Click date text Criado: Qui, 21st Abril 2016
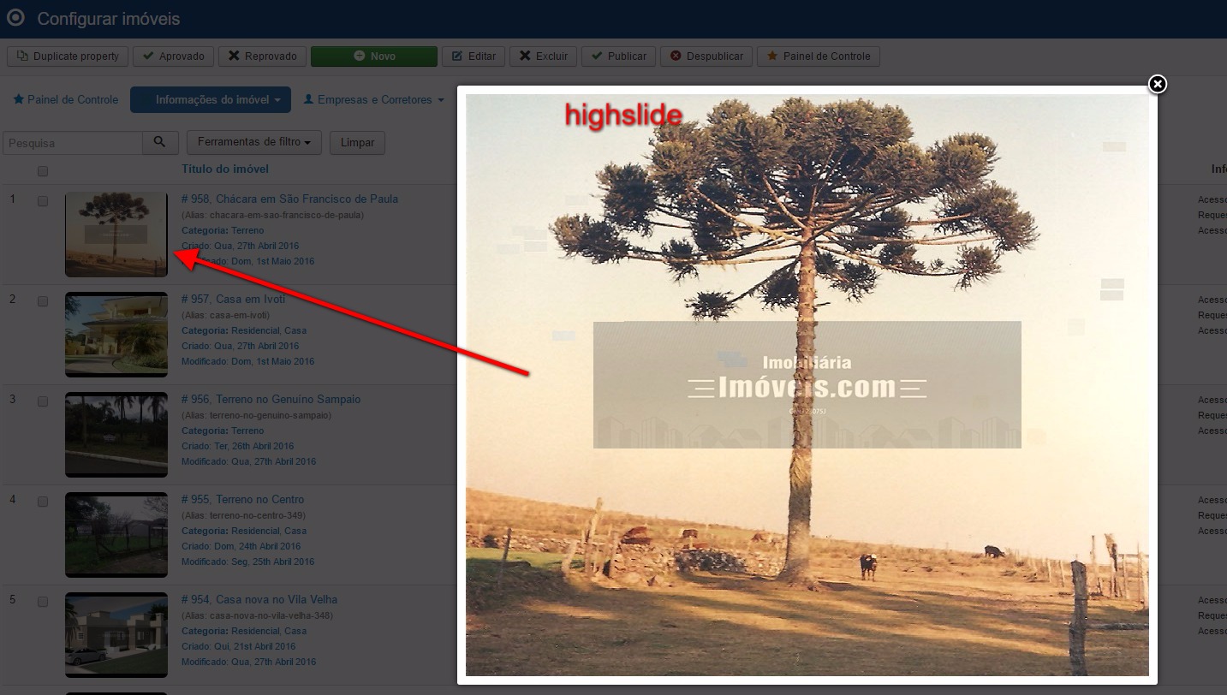The image size is (1227, 695). (x=238, y=646)
